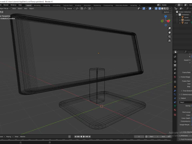The image size is (192, 144).
Task: Open the Object Mode dropdown
Action: (5, 8)
